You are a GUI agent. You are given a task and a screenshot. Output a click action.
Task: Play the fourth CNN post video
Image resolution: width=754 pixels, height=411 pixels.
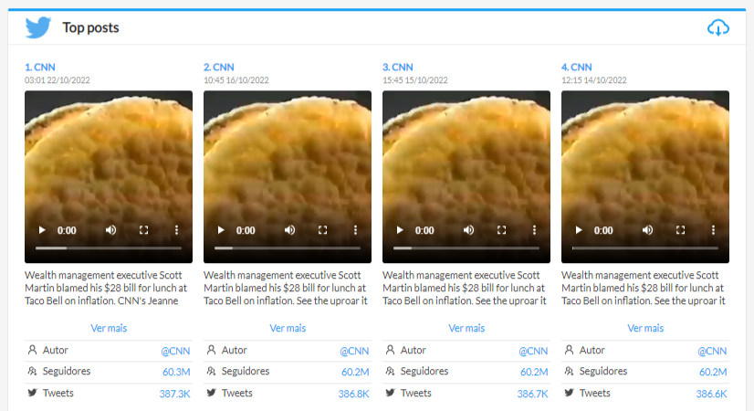(x=578, y=230)
